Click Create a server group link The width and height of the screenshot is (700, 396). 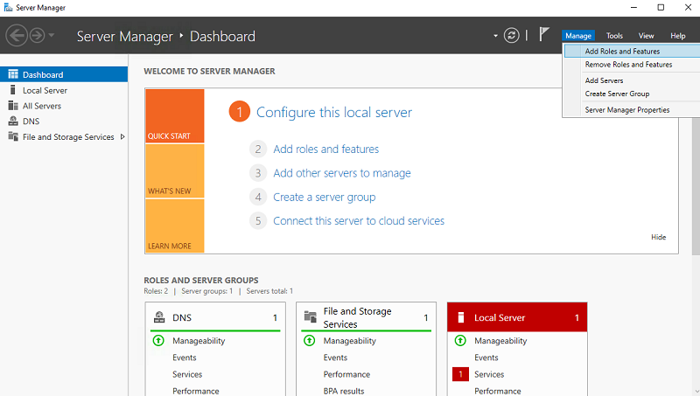324,197
